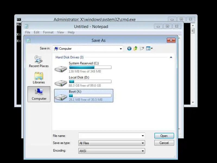
Task: Click the Notepad icon in Save As title bar
Action: (28, 40)
